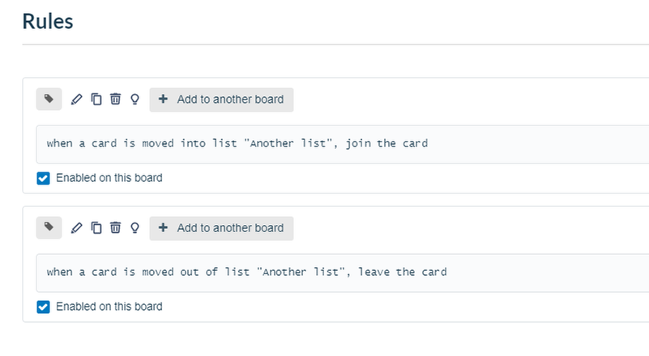This screenshot has height=356, width=649.
Task: Click the tag icon on the leave-card rule
Action: click(x=49, y=228)
